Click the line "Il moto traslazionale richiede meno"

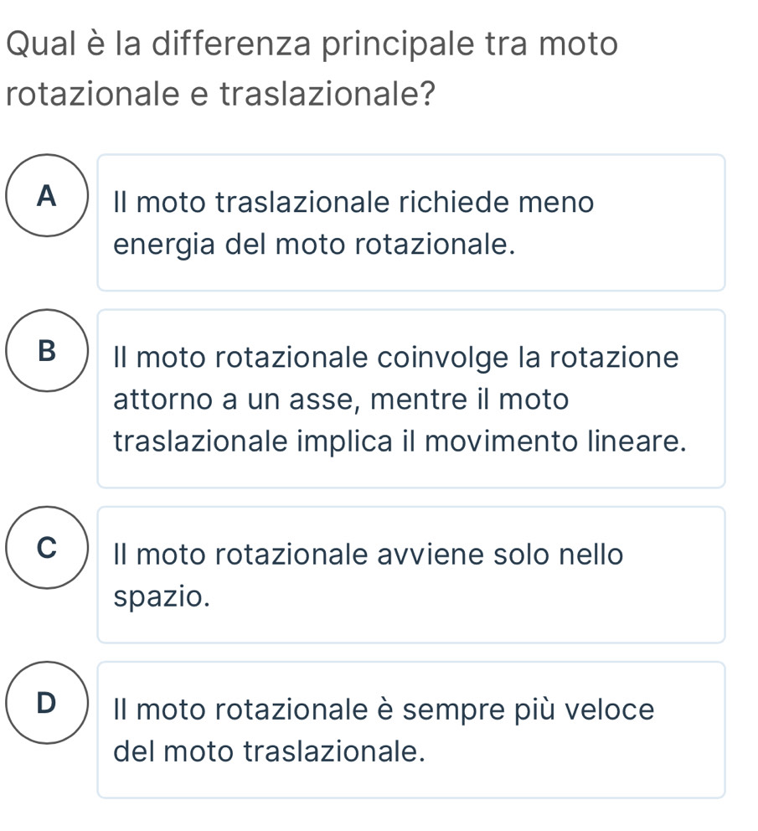click(353, 202)
